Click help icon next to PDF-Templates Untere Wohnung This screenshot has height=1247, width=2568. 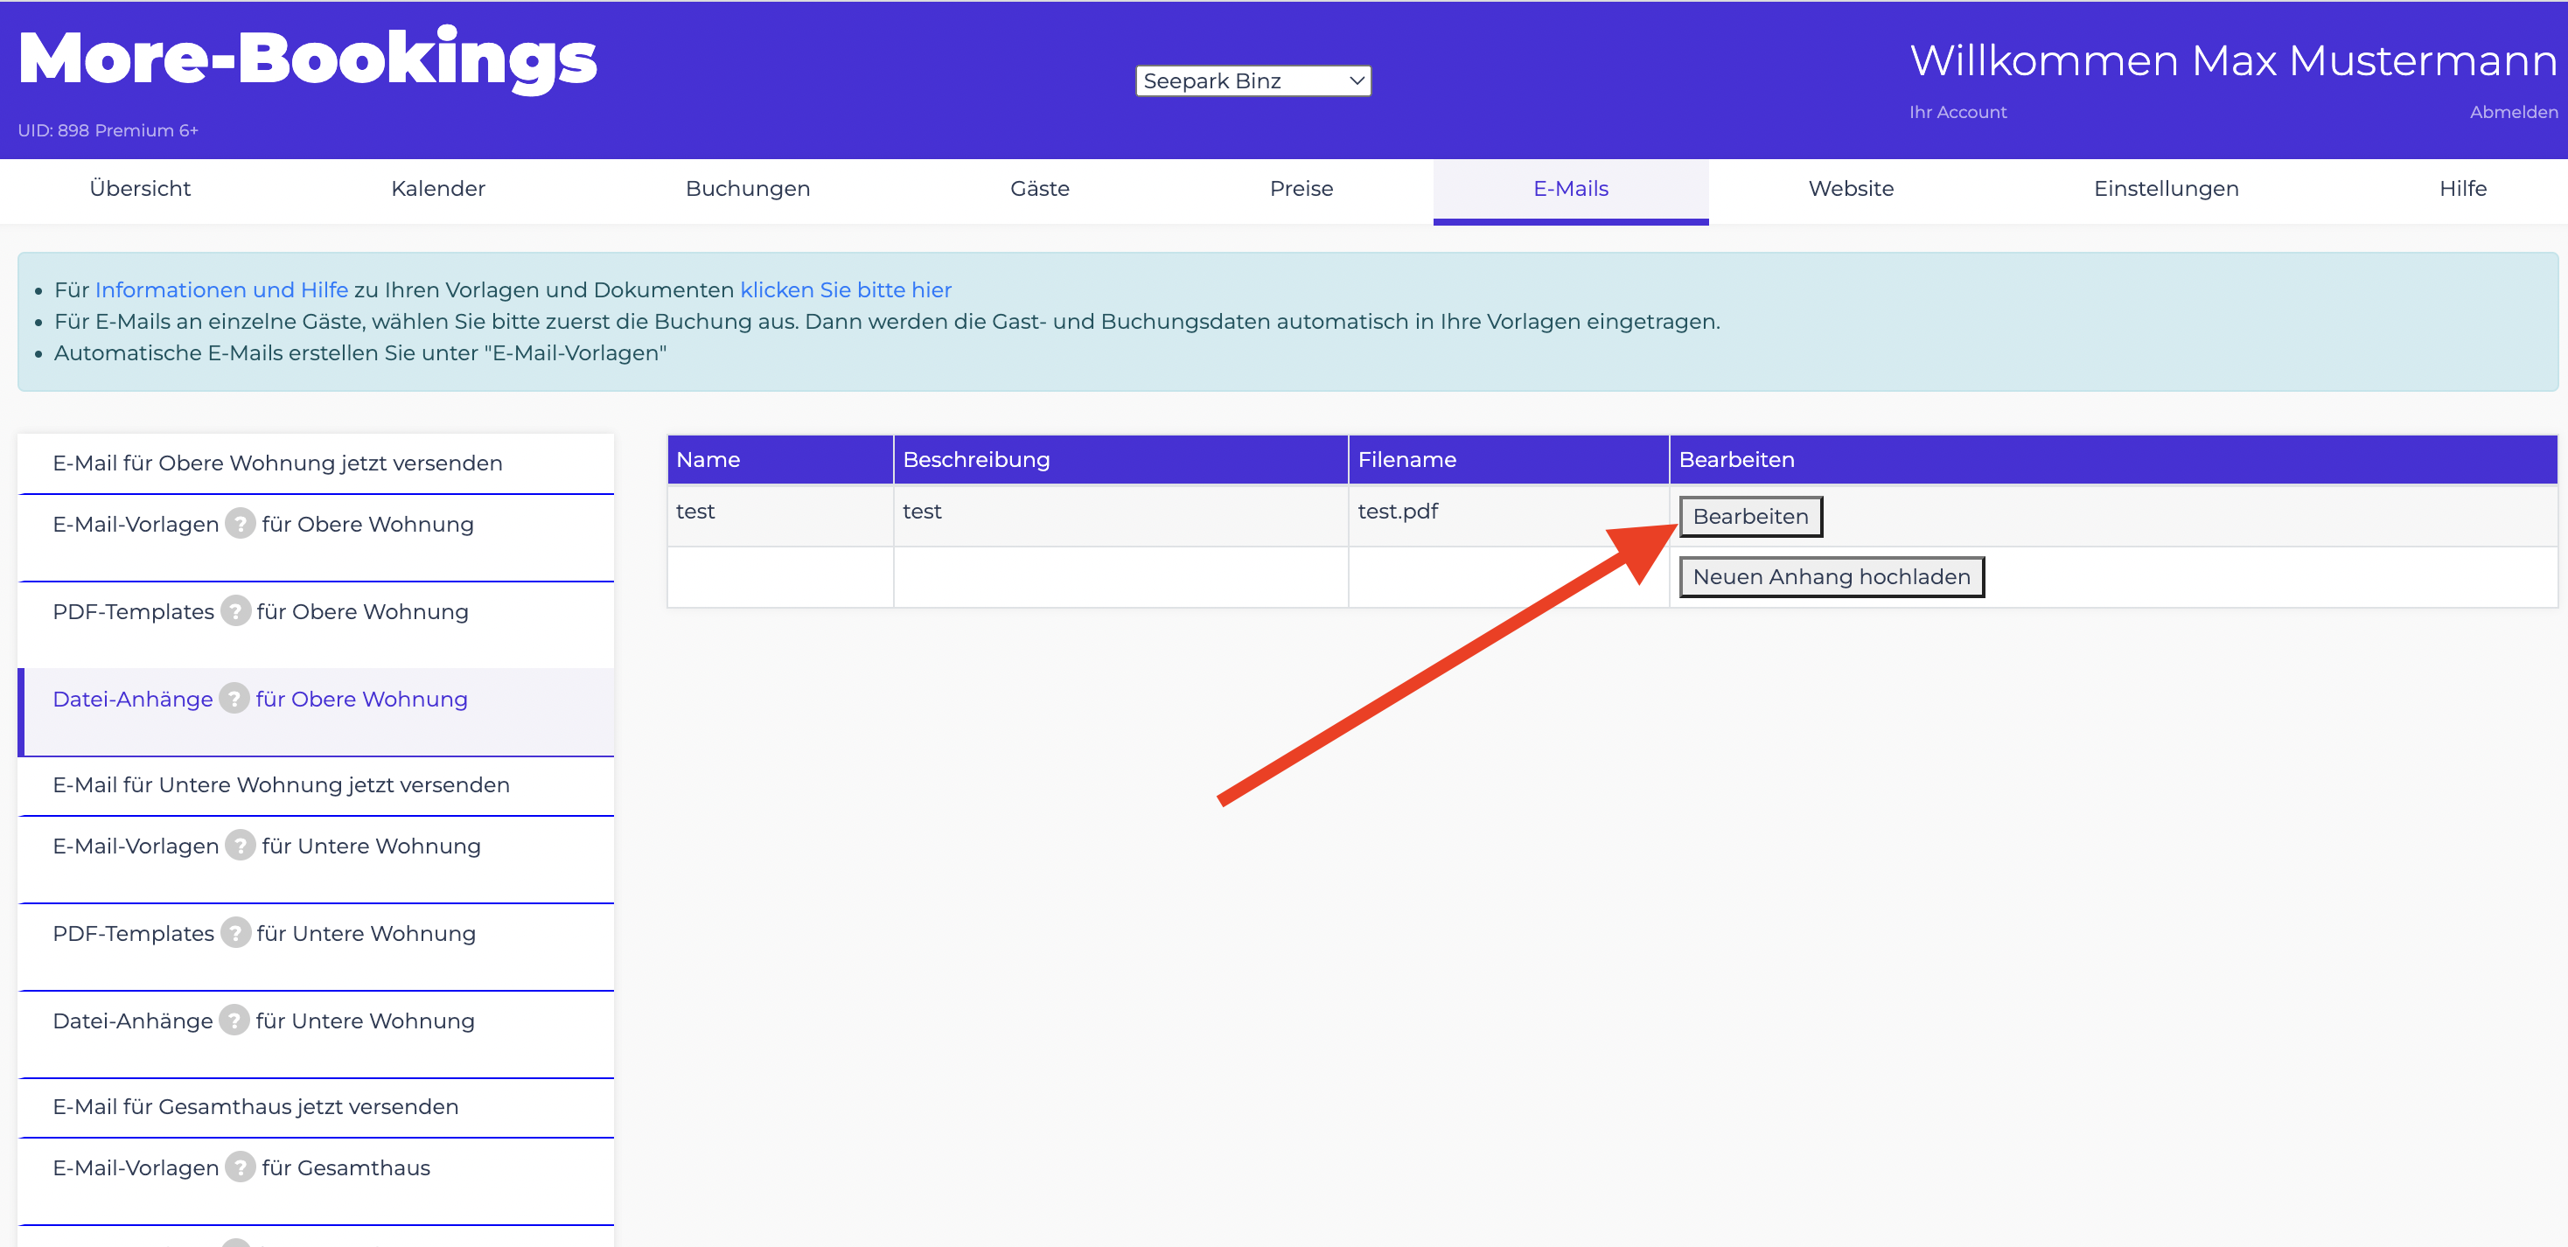[x=235, y=933]
